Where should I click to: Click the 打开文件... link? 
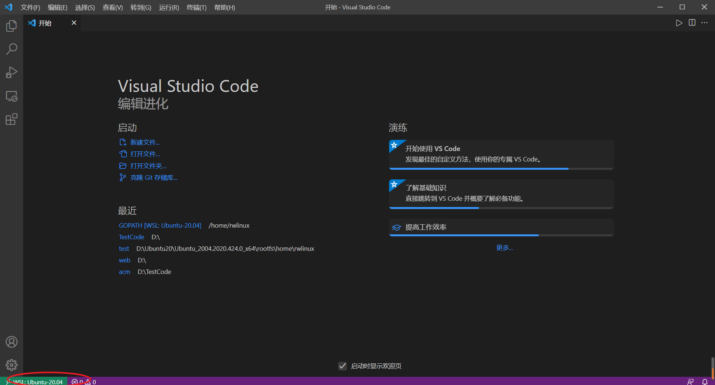click(145, 154)
